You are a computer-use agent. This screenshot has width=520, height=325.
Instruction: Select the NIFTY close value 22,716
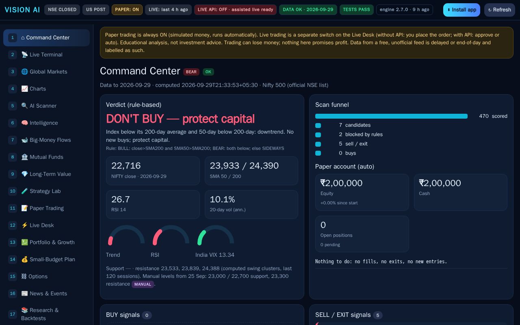pos(126,166)
